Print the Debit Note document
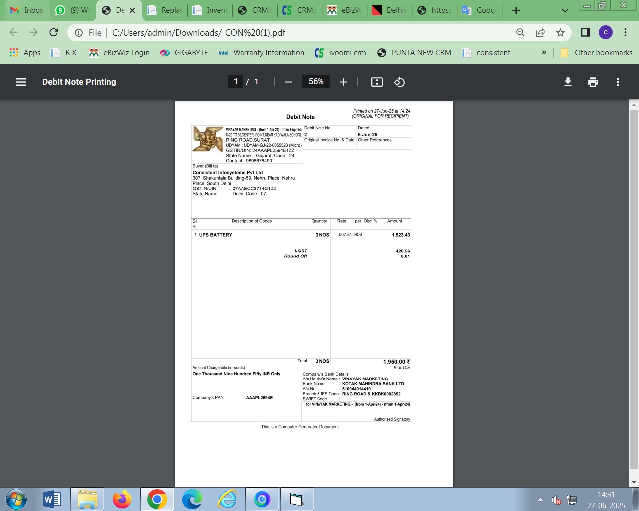The image size is (639, 511). point(593,82)
